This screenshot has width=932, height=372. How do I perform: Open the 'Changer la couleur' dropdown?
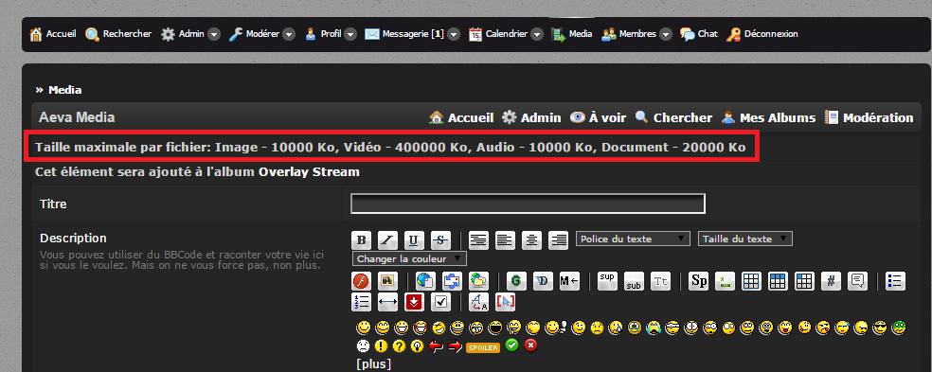coord(409,258)
